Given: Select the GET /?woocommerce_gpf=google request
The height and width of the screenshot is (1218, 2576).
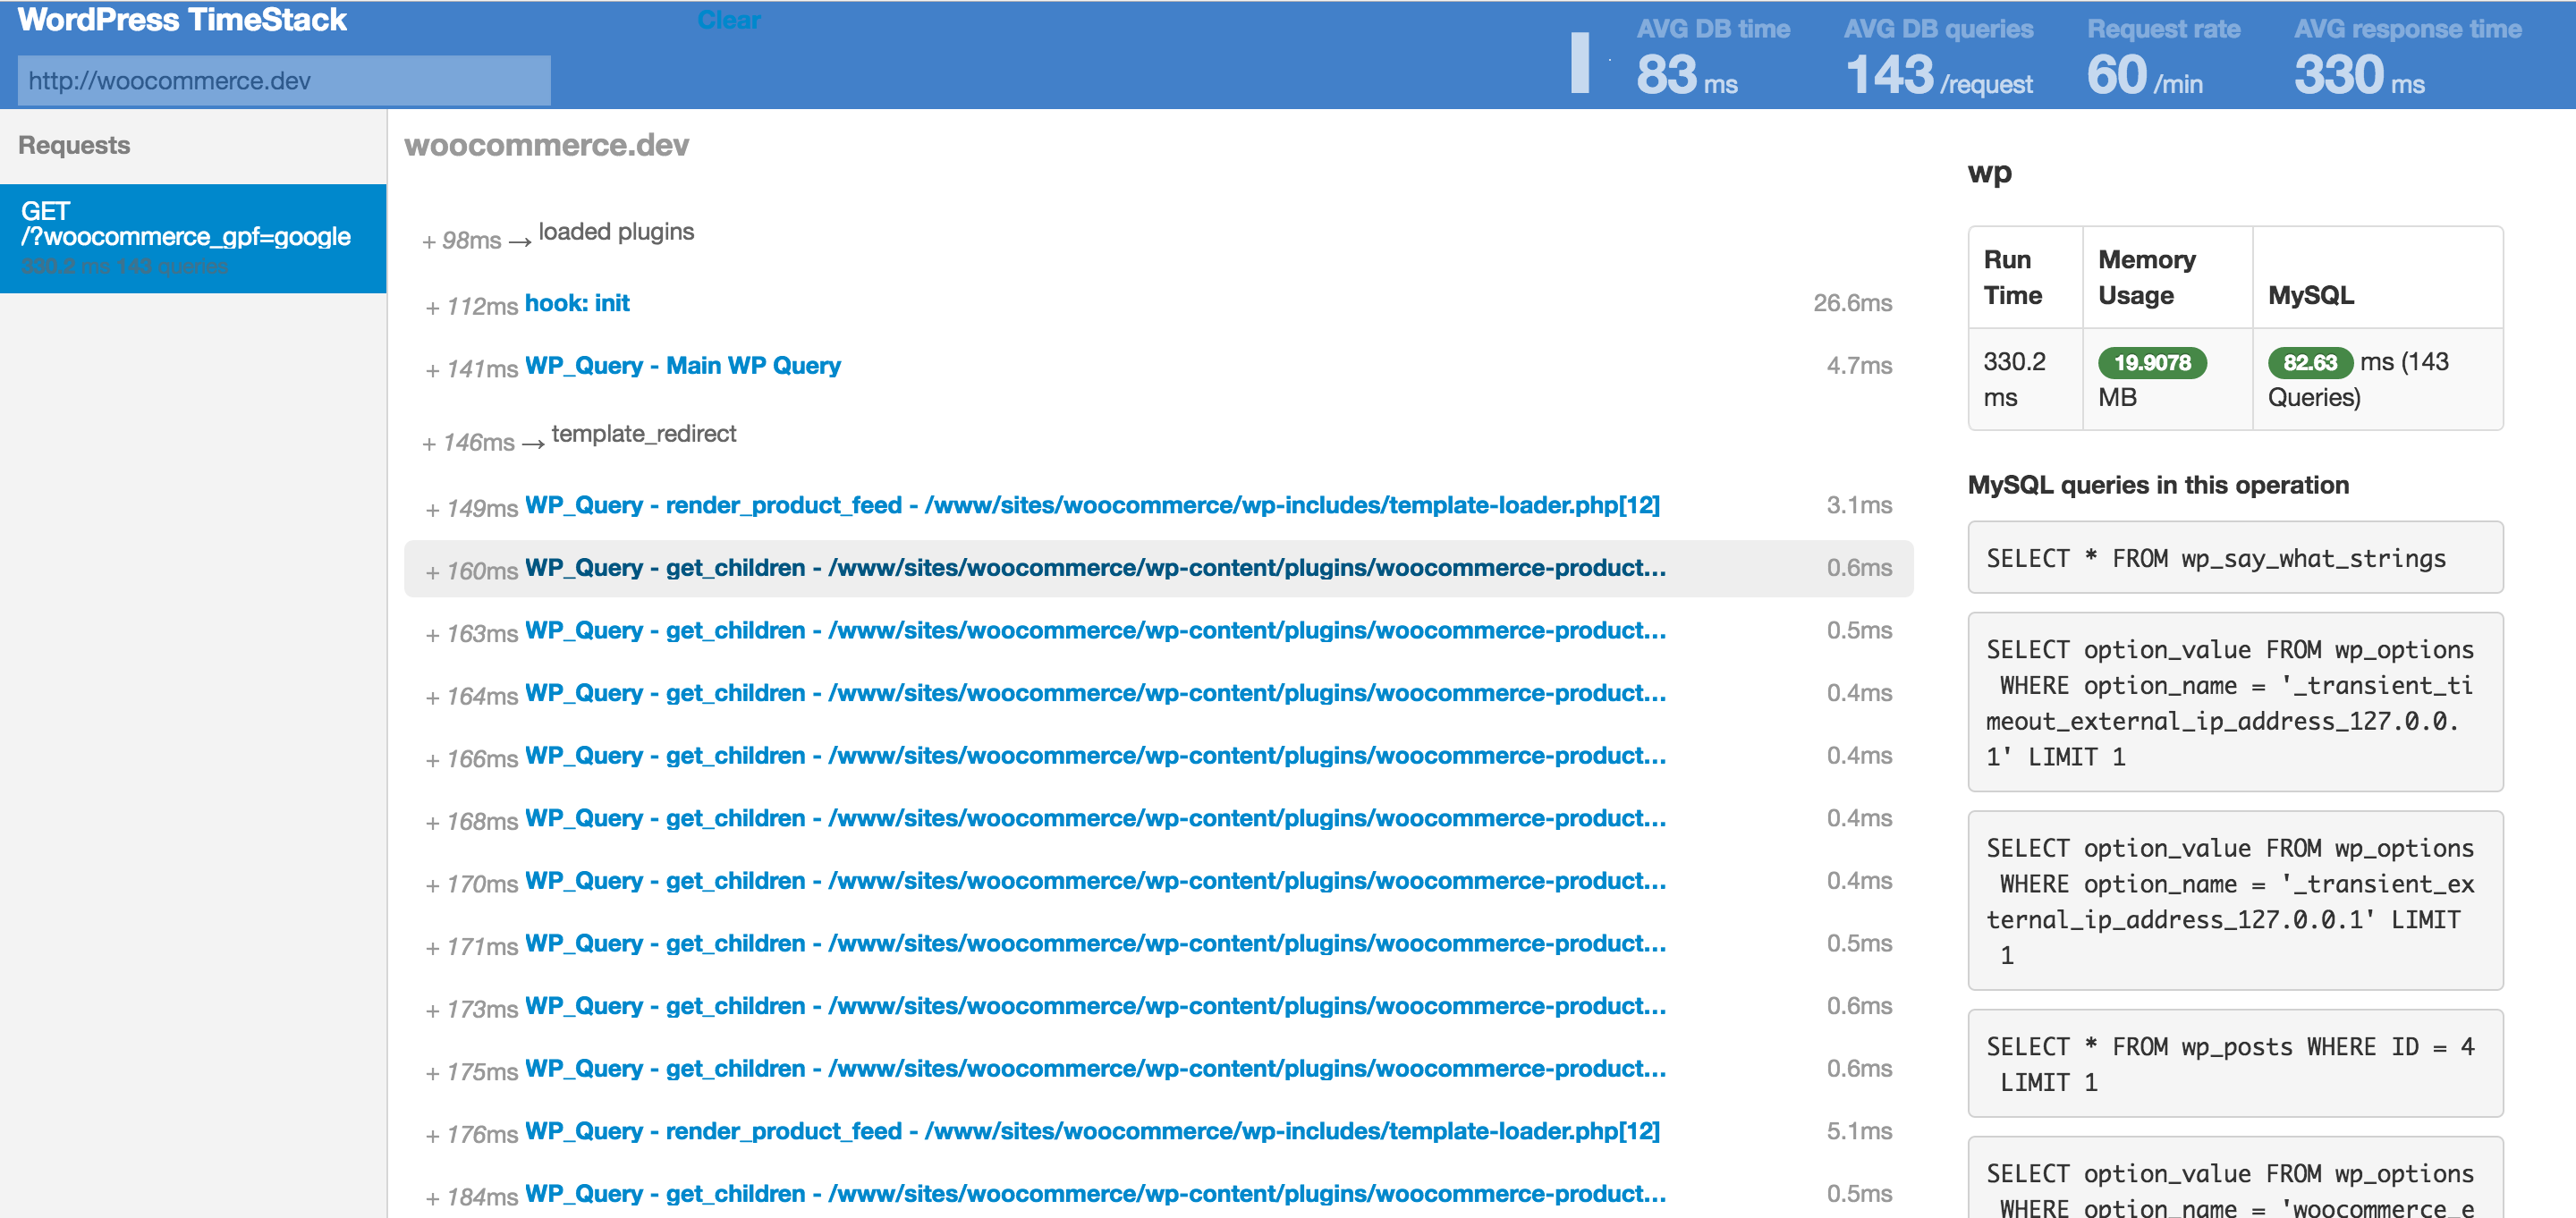Looking at the screenshot, I should [193, 238].
